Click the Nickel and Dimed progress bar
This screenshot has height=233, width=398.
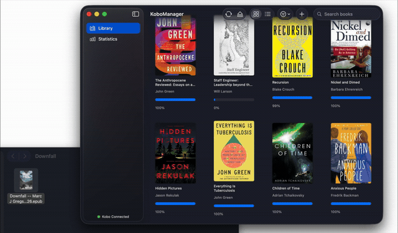(x=351, y=98)
